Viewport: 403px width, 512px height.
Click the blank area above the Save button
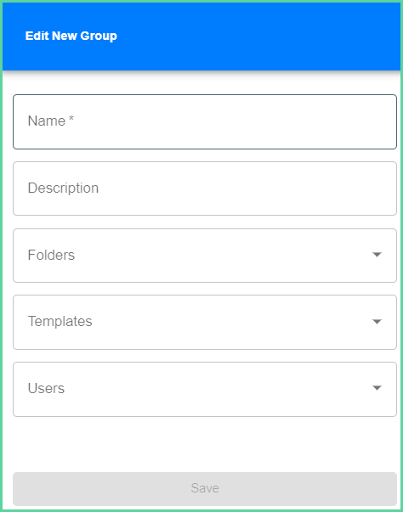point(205,444)
